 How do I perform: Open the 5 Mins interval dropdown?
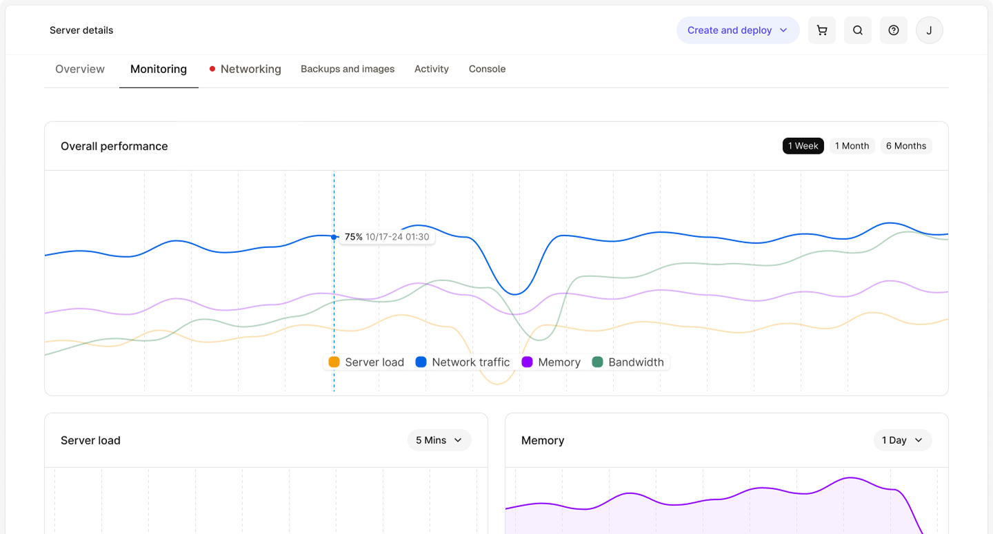click(439, 440)
